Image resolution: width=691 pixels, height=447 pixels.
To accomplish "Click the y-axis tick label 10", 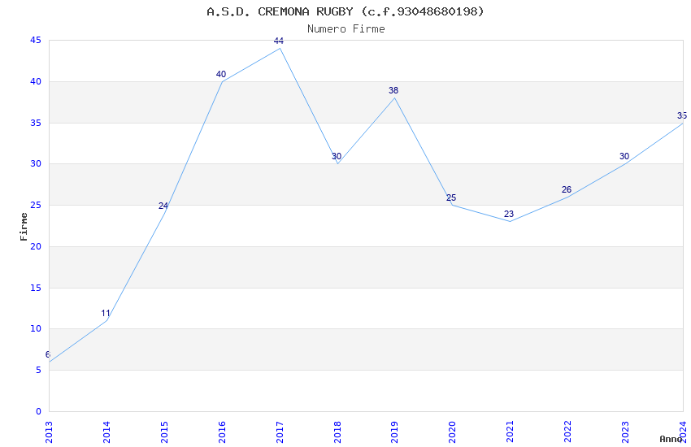I will [36, 329].
